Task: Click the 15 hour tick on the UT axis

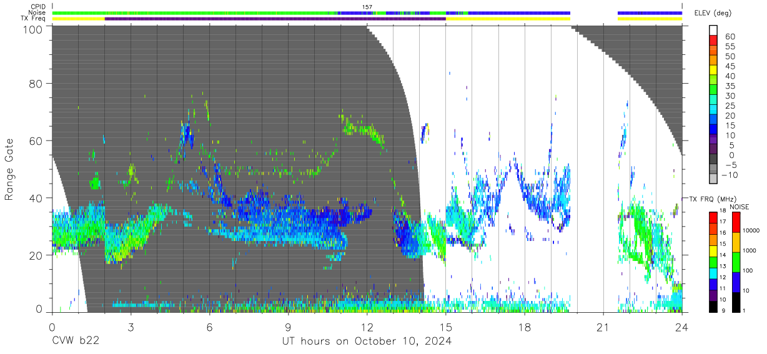Action: (x=446, y=328)
